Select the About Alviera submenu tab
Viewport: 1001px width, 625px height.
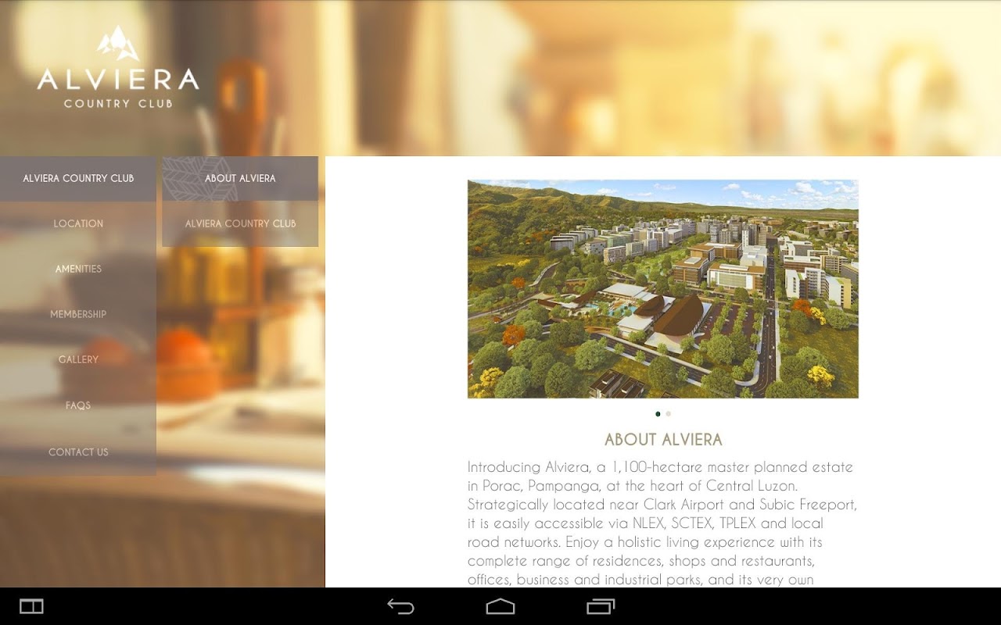(x=240, y=178)
